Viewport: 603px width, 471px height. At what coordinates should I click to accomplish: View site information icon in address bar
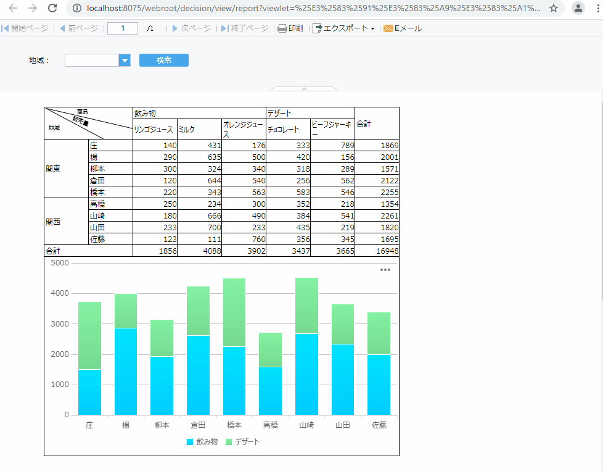[x=77, y=8]
